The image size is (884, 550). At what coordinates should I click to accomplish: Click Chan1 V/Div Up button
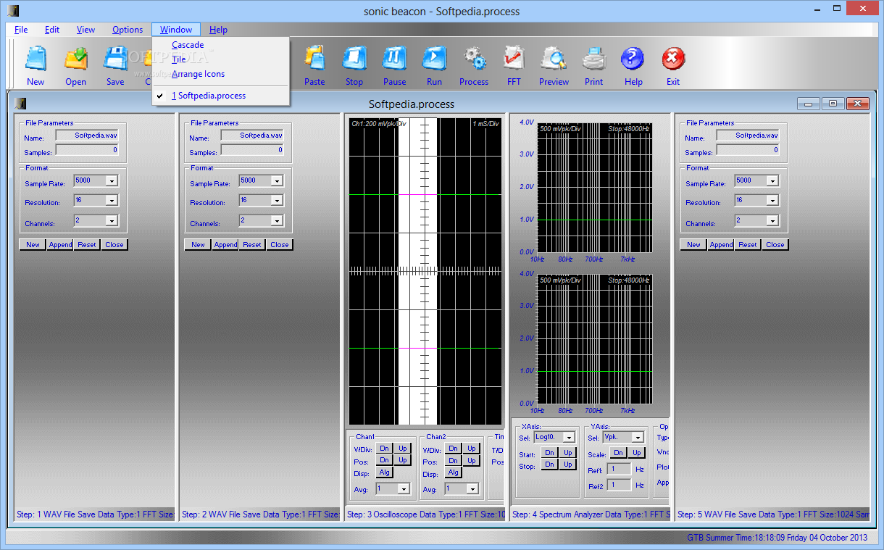tap(403, 449)
